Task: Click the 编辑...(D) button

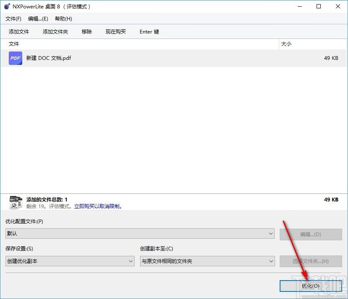Action: point(311,235)
